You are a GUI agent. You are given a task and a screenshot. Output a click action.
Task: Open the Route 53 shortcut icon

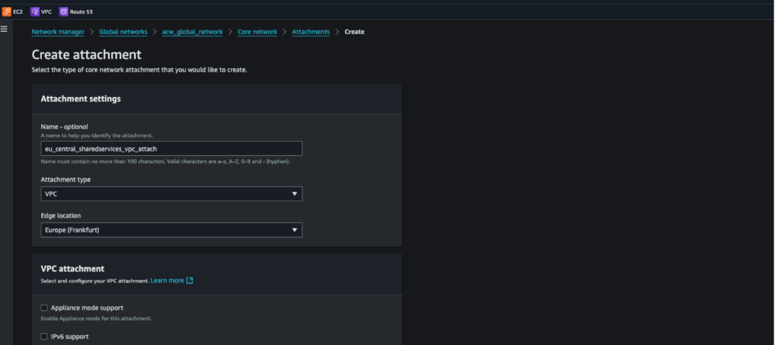point(63,12)
